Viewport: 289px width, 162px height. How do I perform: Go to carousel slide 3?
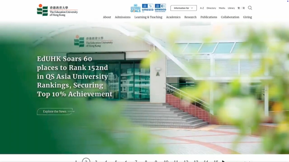click(x=96, y=161)
